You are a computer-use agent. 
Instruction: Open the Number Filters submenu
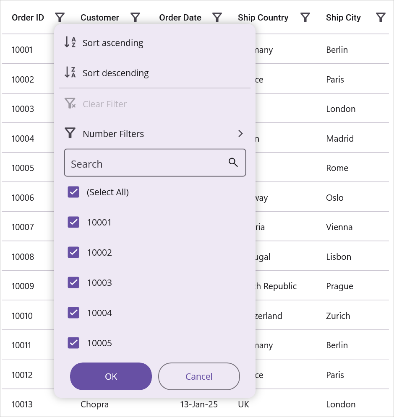point(155,134)
